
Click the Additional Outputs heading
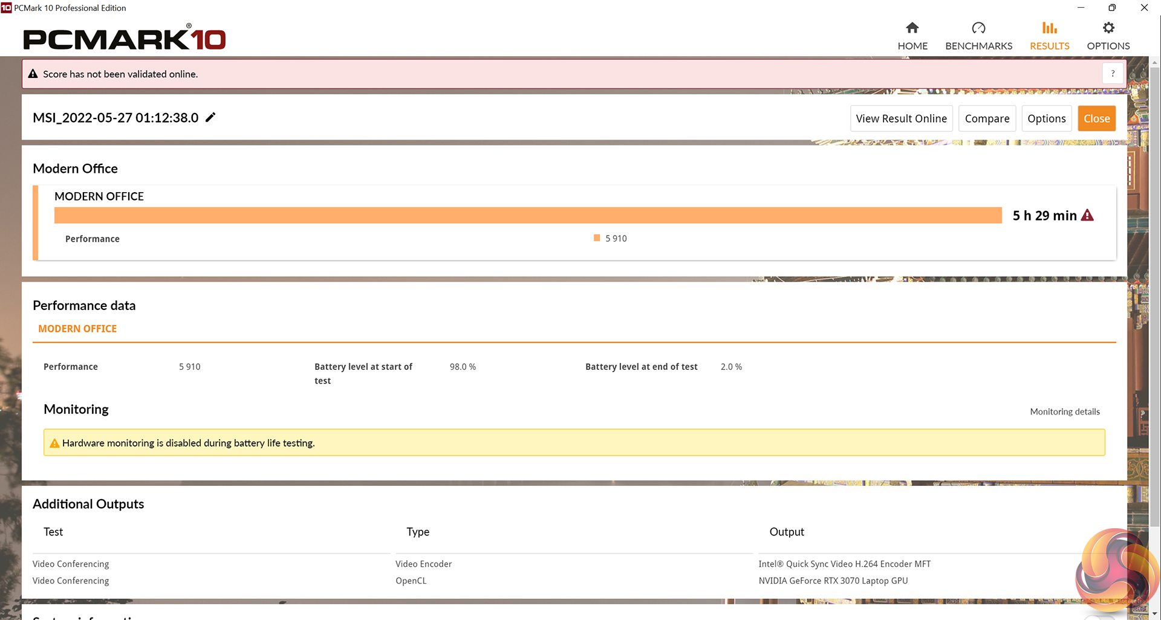pyautogui.click(x=88, y=504)
